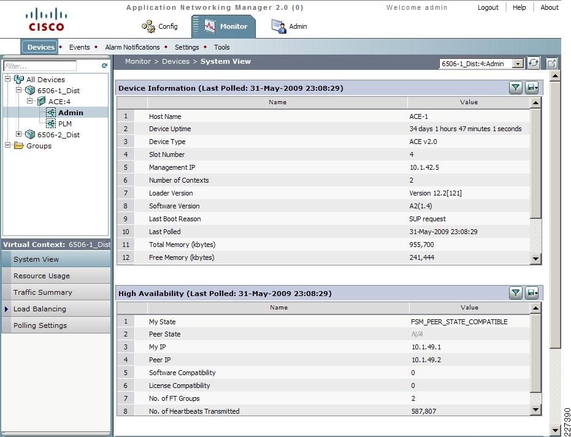
Task: Click the Cisco logo
Action: tap(46, 20)
